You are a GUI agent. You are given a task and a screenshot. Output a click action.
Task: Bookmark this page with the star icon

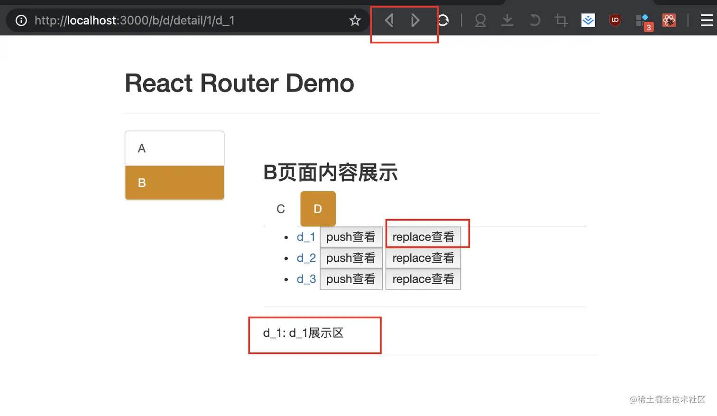(x=355, y=20)
